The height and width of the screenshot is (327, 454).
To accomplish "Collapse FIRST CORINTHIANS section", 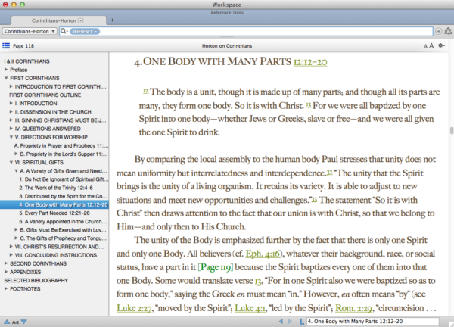I will coord(6,78).
